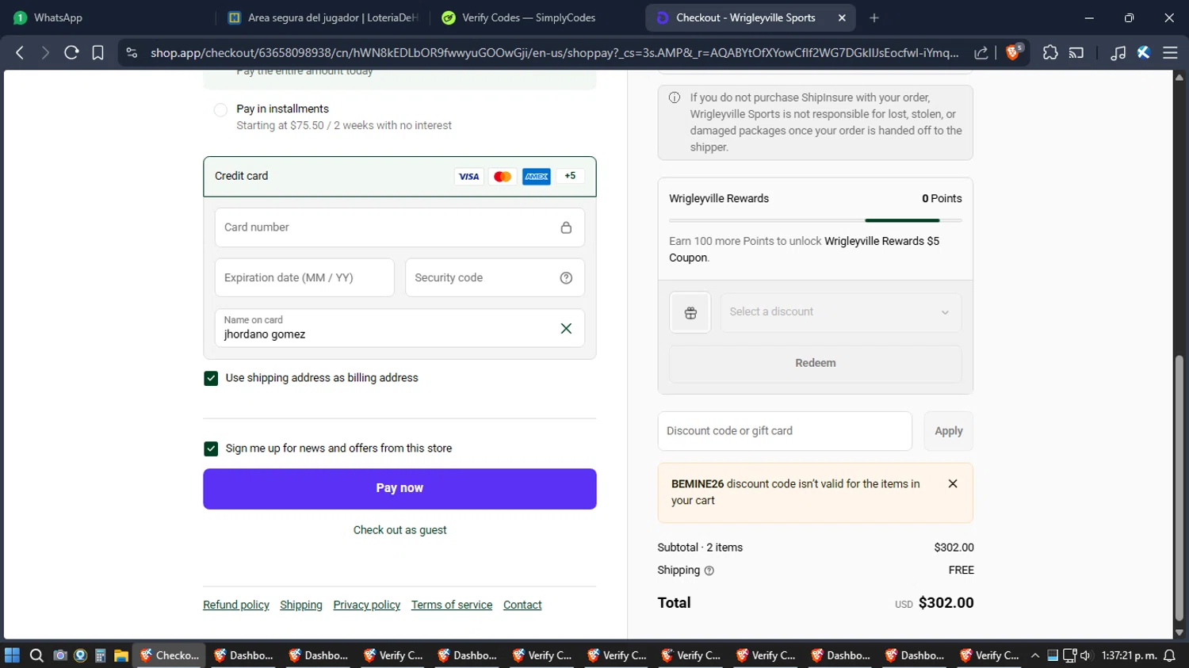This screenshot has width=1189, height=668.
Task: Open site settings icon in address bar
Action: pyautogui.click(x=132, y=52)
